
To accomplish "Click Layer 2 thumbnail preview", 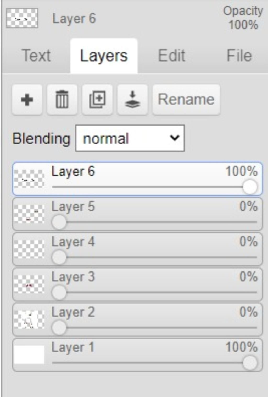I will point(29,319).
